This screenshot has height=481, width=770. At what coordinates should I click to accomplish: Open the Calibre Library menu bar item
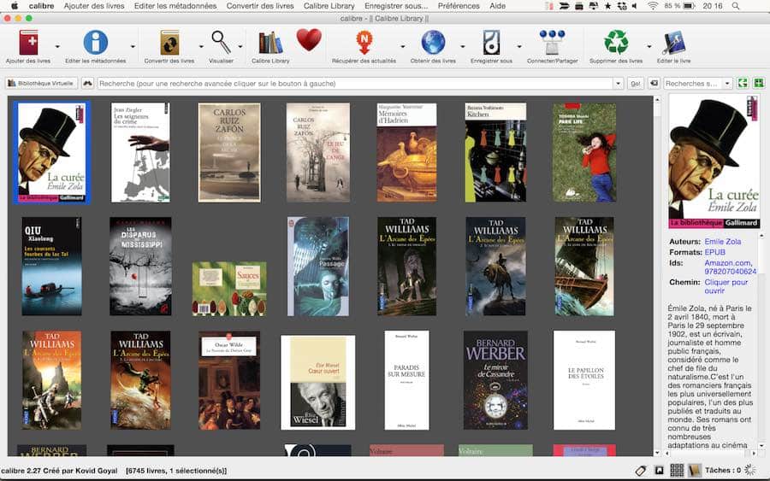coord(329,6)
